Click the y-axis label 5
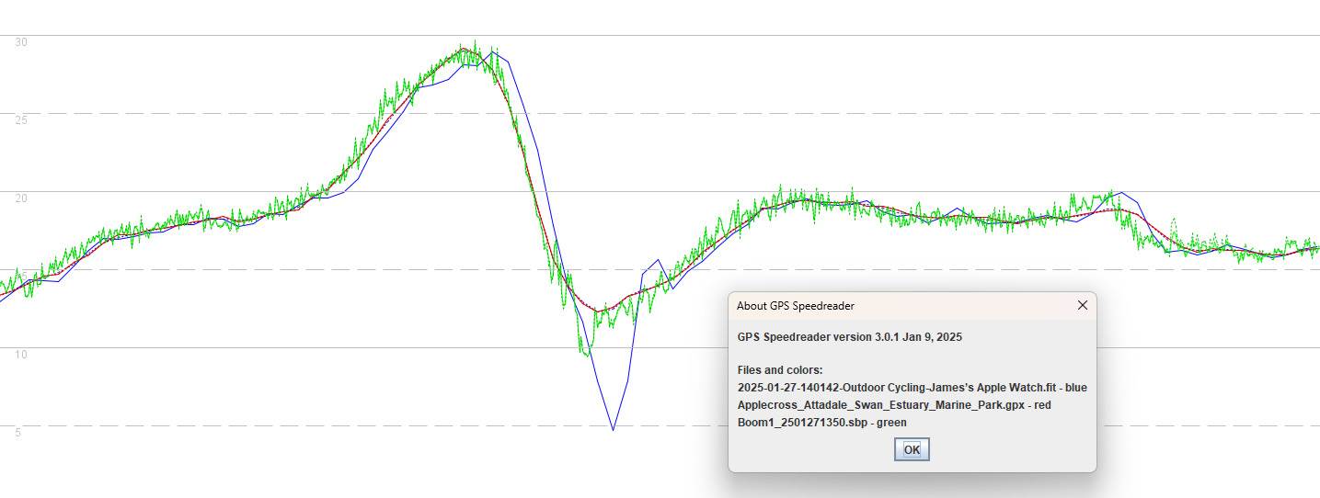 (17, 432)
